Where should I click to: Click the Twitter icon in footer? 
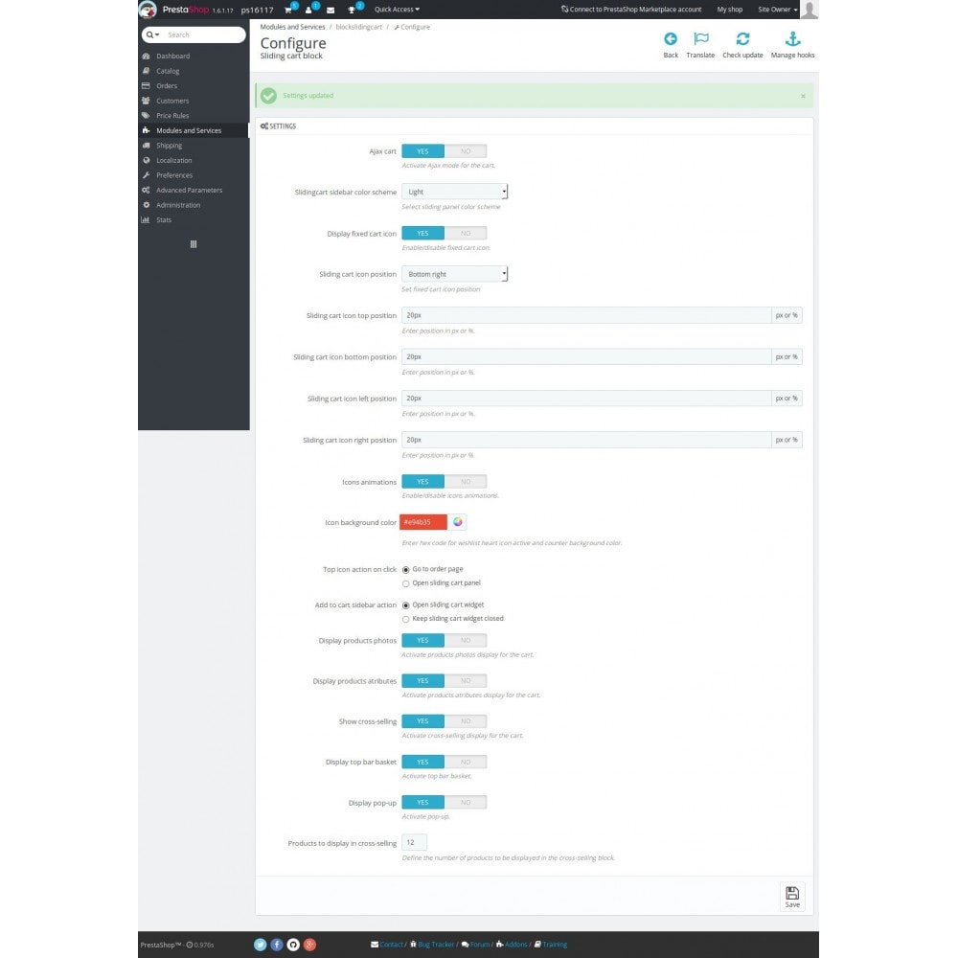point(260,945)
